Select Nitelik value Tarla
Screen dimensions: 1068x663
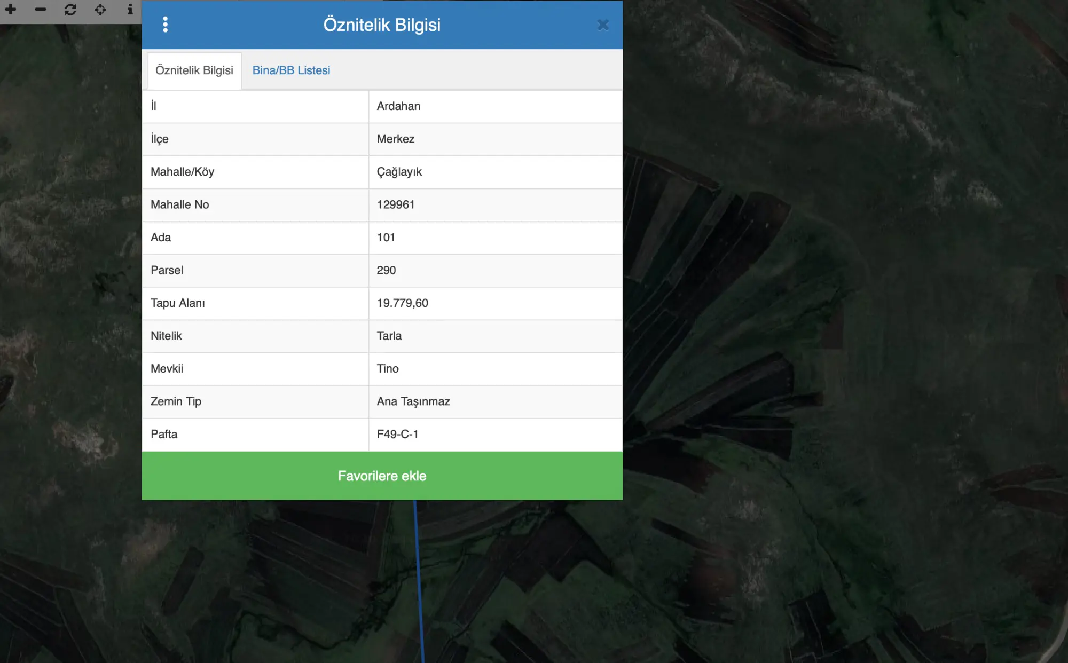389,336
